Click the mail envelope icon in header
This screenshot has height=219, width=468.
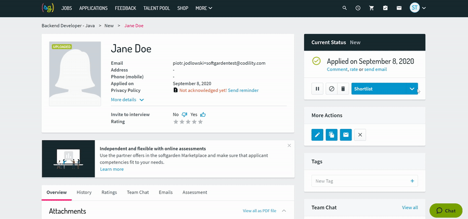399,8
